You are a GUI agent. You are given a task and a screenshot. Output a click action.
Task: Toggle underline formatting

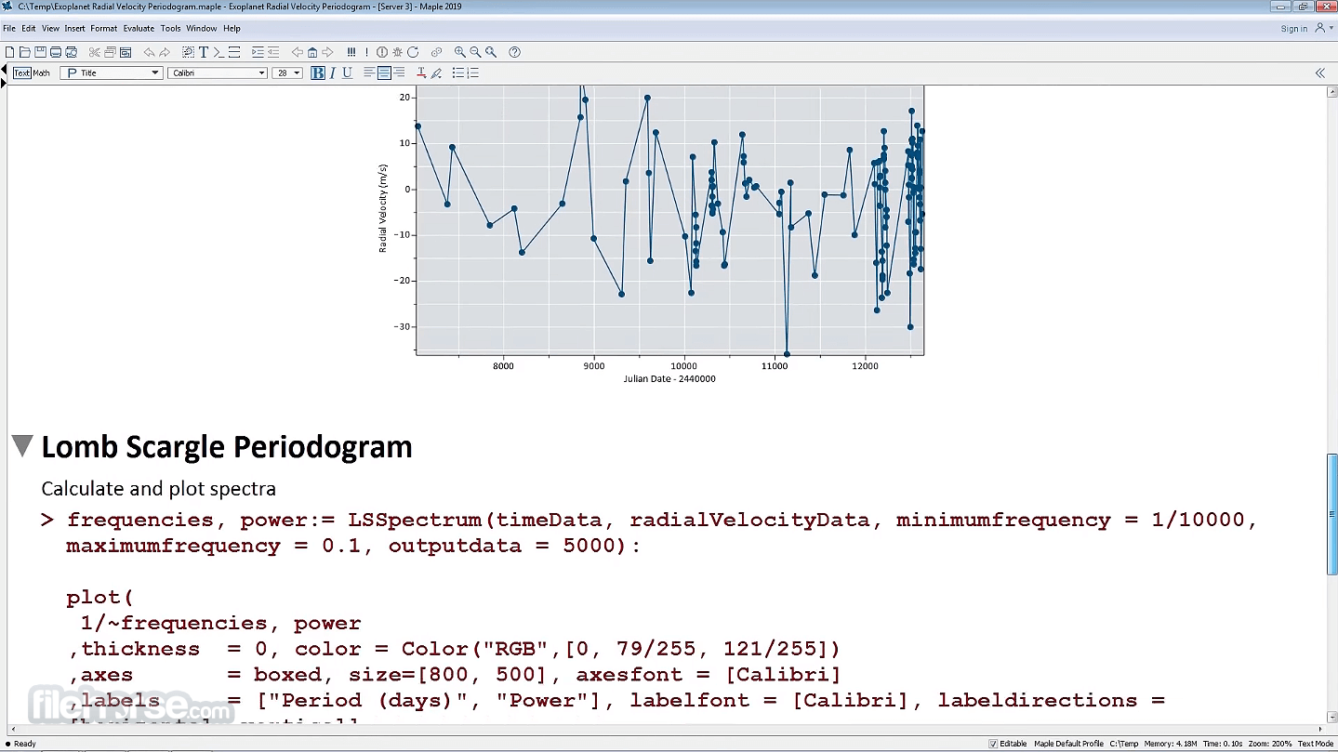click(x=348, y=73)
